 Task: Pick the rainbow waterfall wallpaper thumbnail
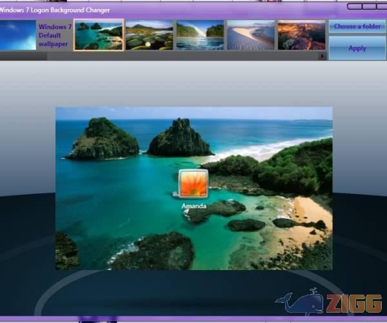(199, 35)
